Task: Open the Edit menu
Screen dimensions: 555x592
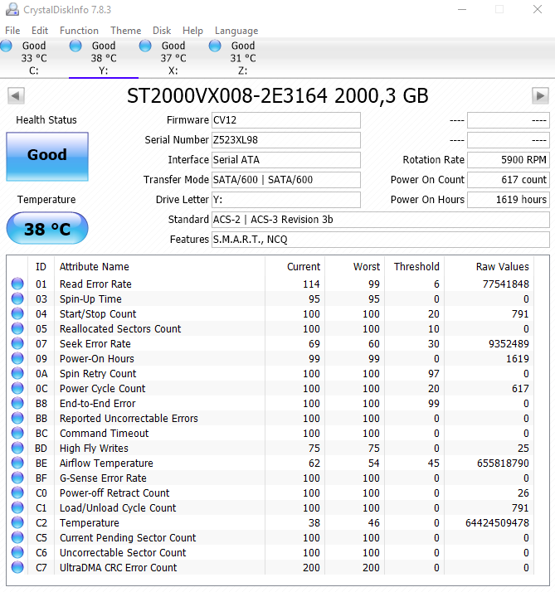Action: [x=40, y=31]
